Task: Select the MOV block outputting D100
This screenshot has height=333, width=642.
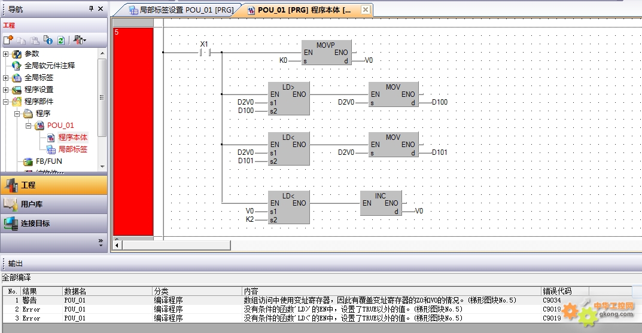Action: pos(394,94)
